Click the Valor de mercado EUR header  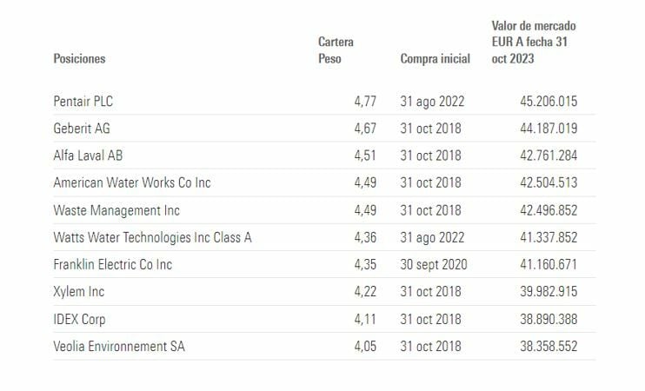click(534, 43)
